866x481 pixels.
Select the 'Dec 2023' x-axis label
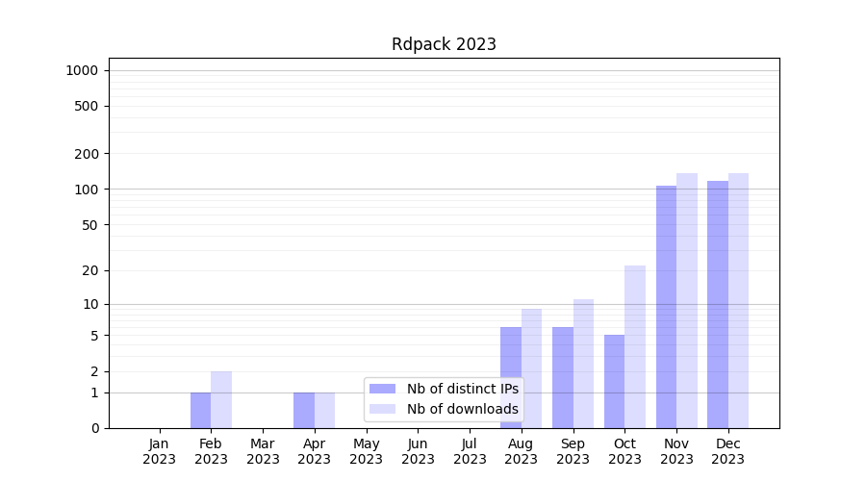point(728,451)
